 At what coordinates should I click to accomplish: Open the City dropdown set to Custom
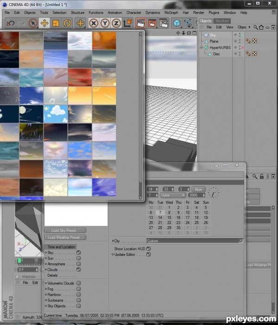(195, 241)
